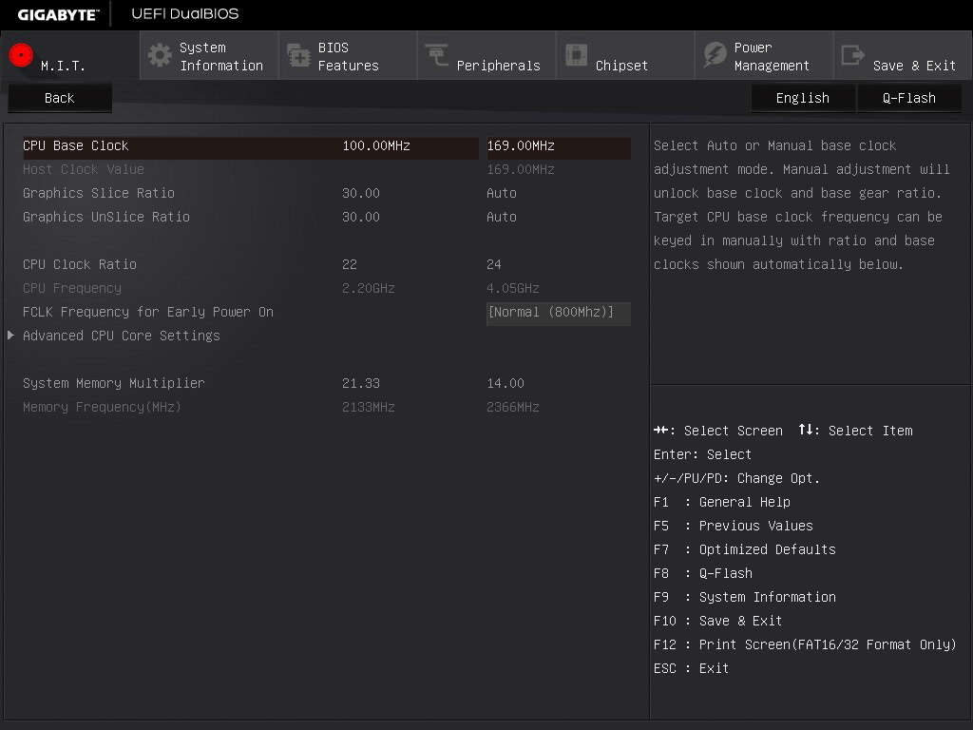Viewport: 973px width, 730px height.
Task: Select Graphics Slice Ratio setting
Action: pyautogui.click(x=99, y=193)
